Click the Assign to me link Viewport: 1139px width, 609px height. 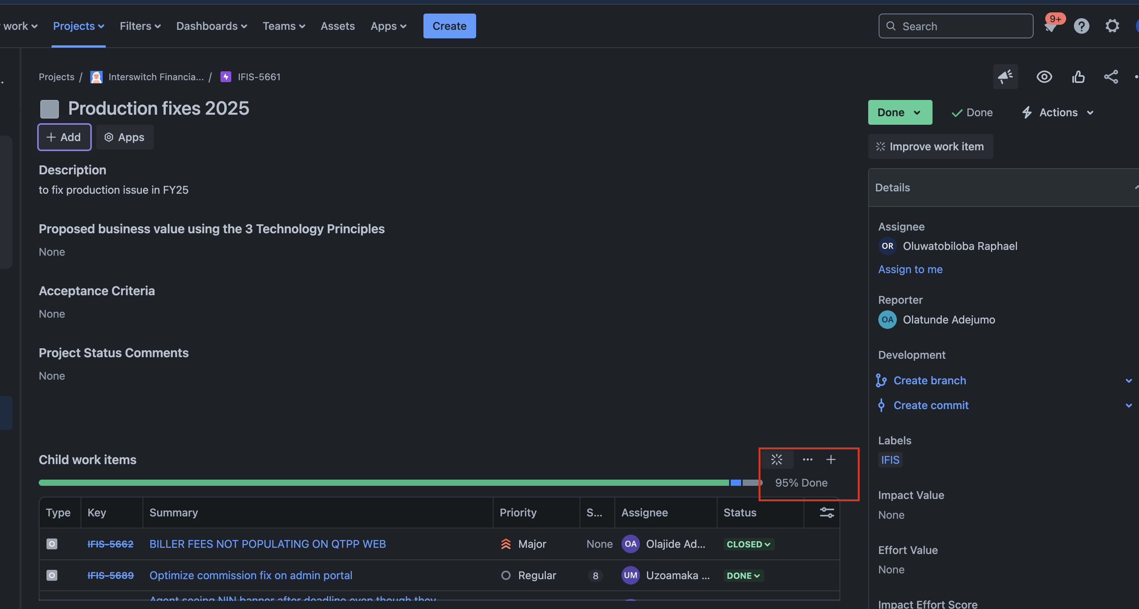pos(910,269)
